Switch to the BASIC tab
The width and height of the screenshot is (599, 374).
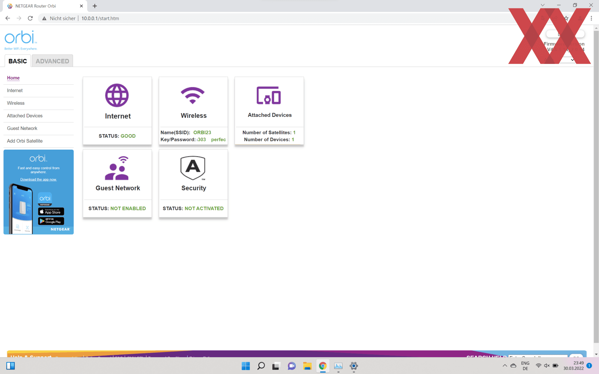point(18,61)
